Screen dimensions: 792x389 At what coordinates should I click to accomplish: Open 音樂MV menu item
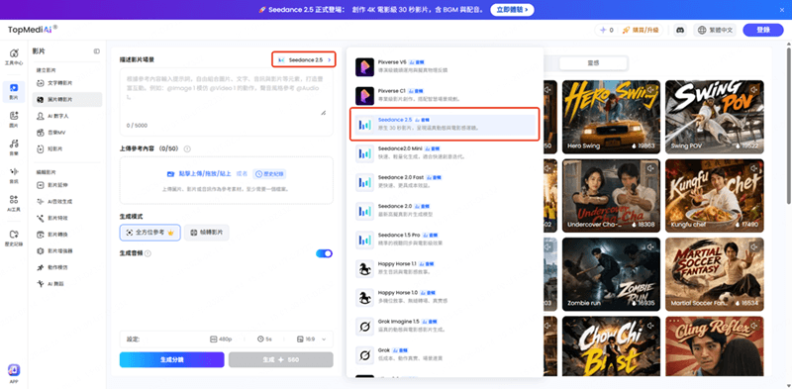[67, 133]
